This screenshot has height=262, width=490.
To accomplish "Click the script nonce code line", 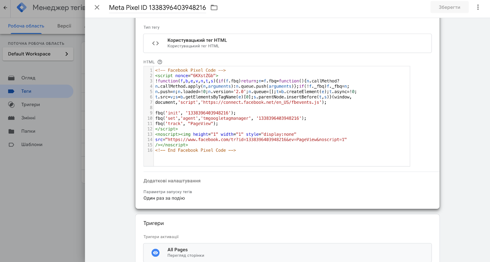I will click(187, 76).
